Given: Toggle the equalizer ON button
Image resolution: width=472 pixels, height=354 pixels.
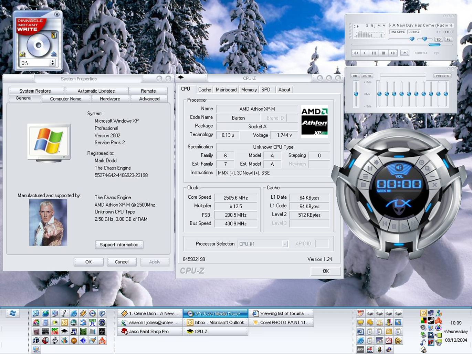Looking at the screenshot, I should [355, 76].
